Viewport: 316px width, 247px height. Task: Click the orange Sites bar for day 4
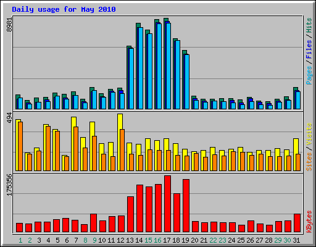[48, 148]
